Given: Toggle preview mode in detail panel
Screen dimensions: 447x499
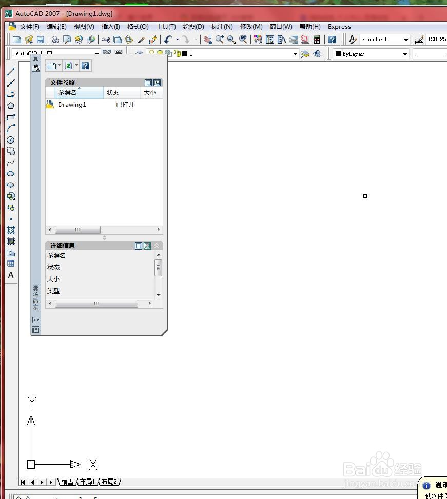Looking at the screenshot, I should 147,246.
